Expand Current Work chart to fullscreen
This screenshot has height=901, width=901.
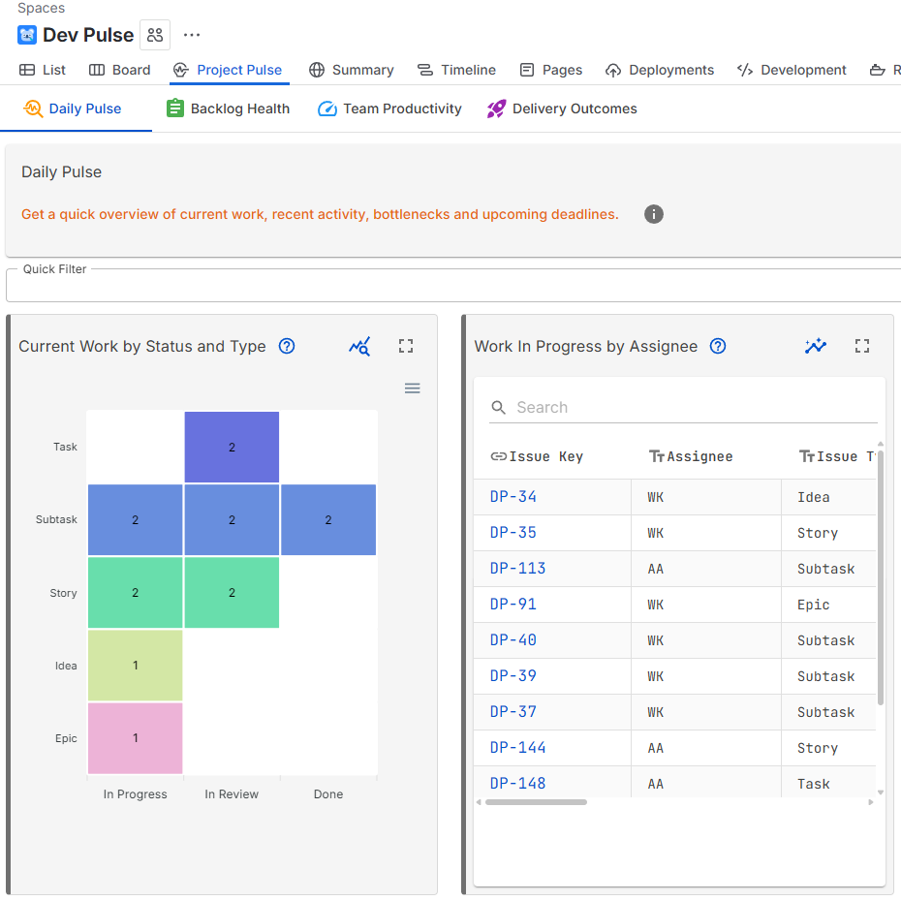pos(406,346)
